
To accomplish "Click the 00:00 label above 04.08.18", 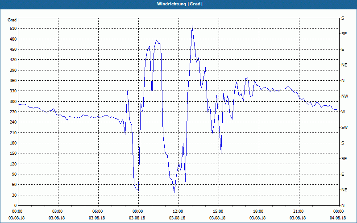I will click(x=339, y=211).
